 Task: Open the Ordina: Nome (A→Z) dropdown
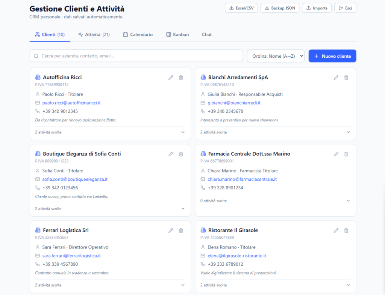pos(276,56)
